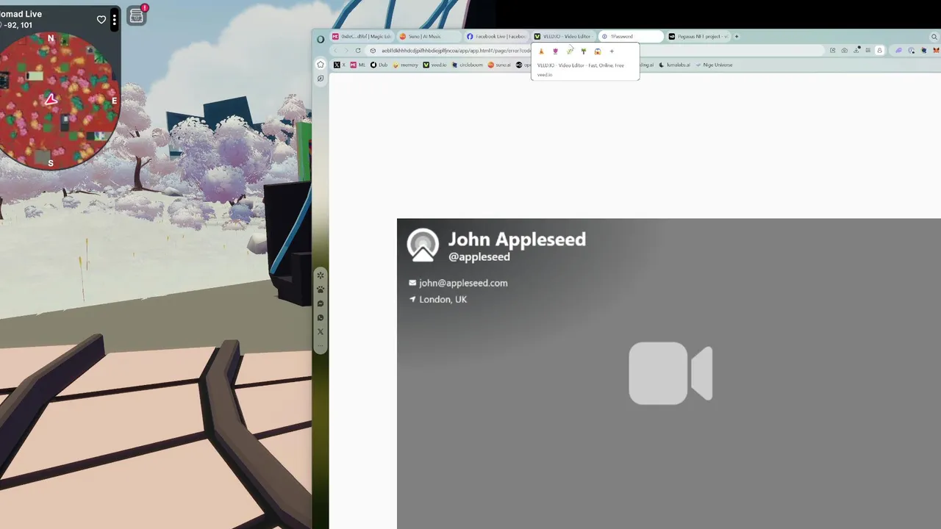Open Messenger in the sidebar

point(321,303)
